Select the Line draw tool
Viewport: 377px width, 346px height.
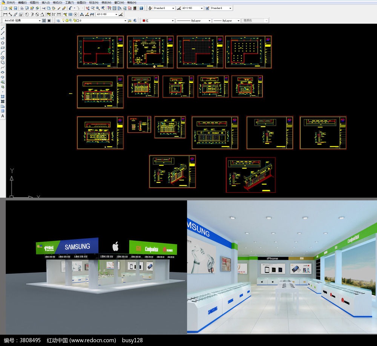pyautogui.click(x=3, y=28)
